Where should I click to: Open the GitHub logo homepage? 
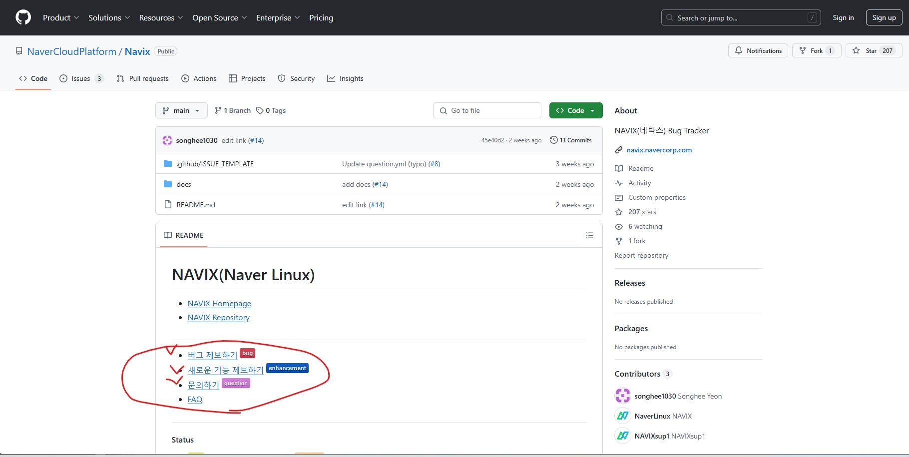tap(23, 17)
